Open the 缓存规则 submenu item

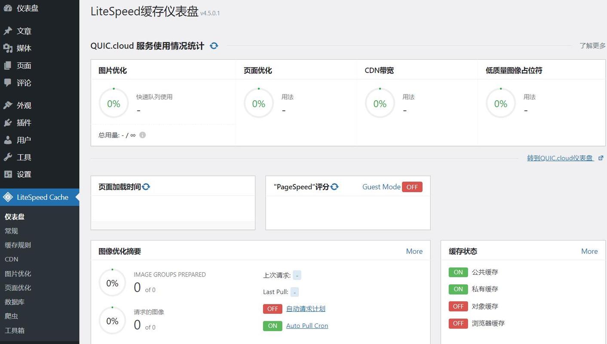pyautogui.click(x=18, y=245)
